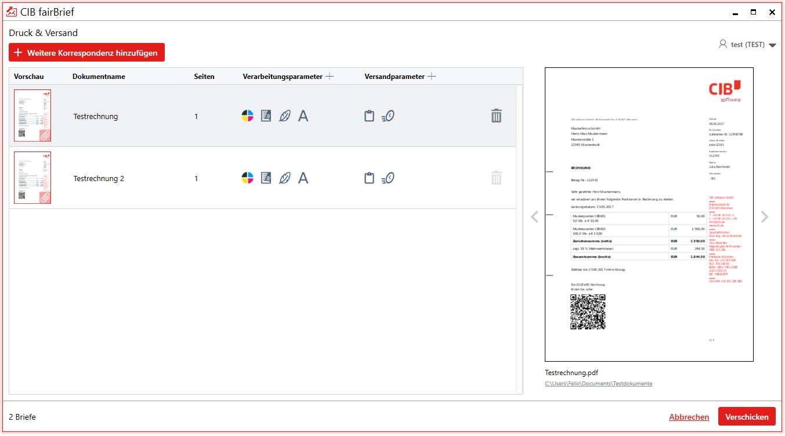The width and height of the screenshot is (785, 436).
Task: Open the Testdokumente folder path link
Action: 599,384
